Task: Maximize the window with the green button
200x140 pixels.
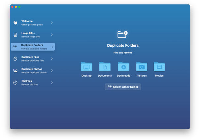Action: coord(19,7)
